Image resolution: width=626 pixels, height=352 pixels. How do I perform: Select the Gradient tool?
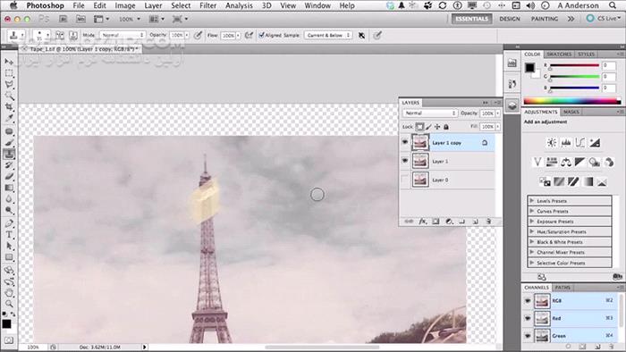pos(9,188)
